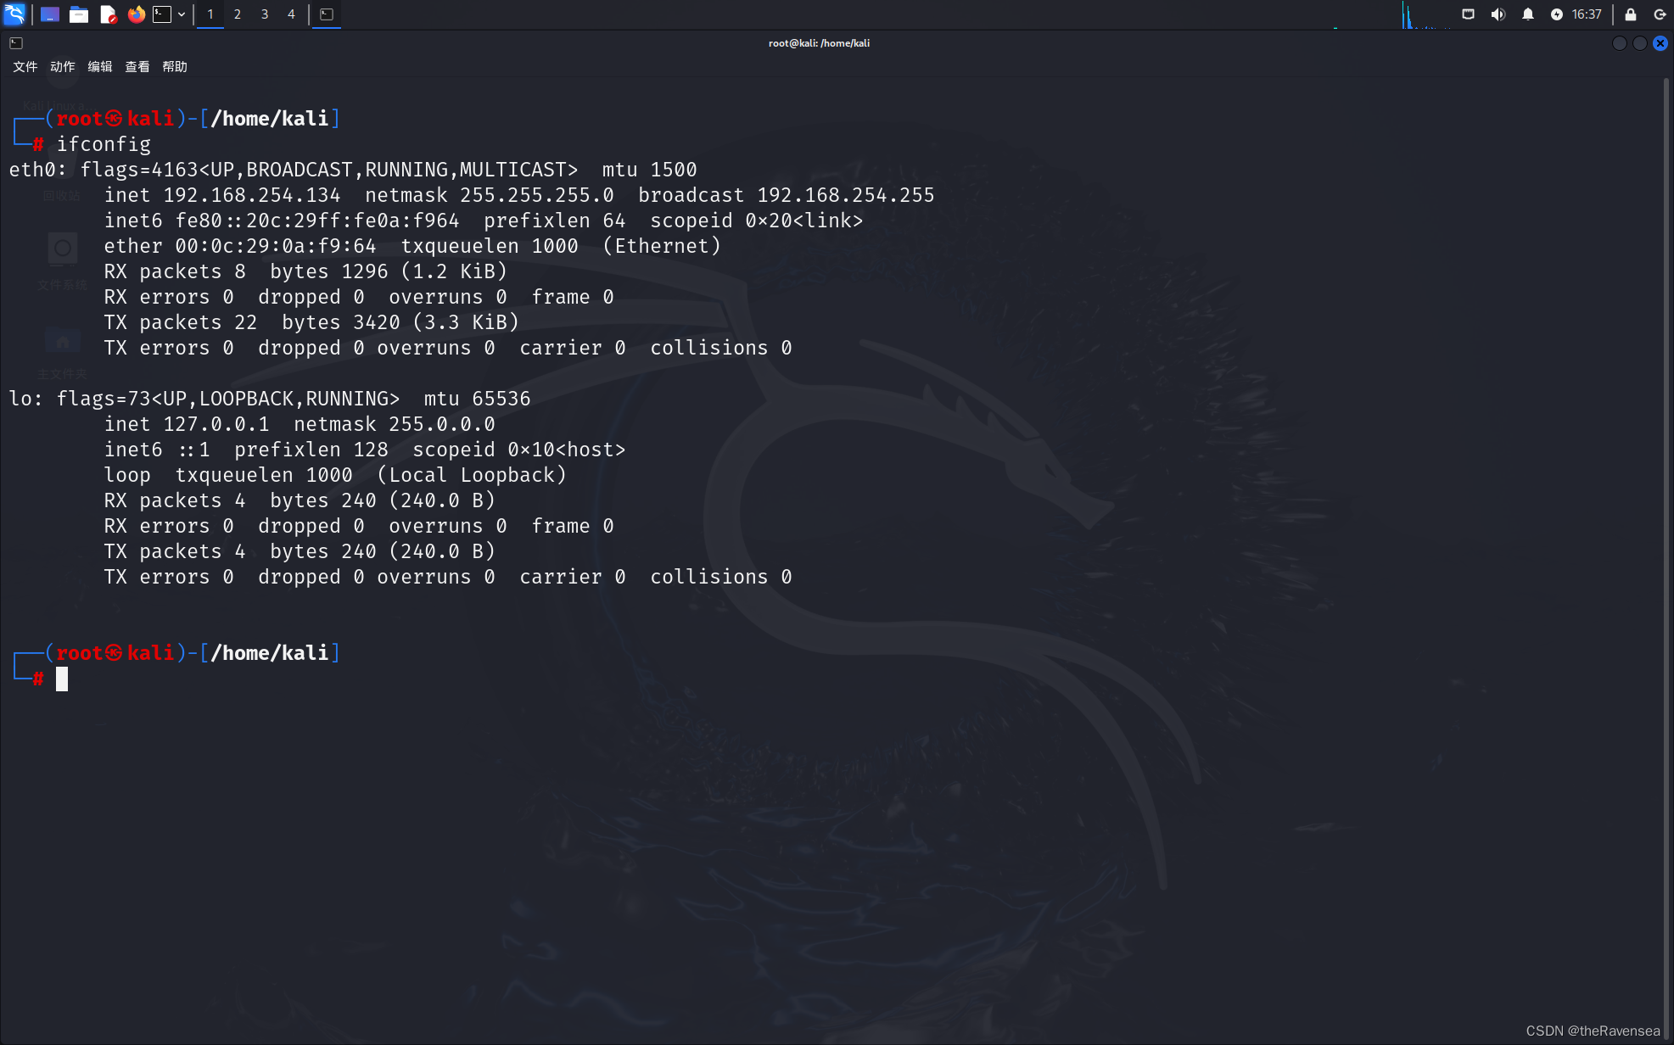This screenshot has height=1045, width=1674.
Task: Click the wired network tray icon
Action: [x=1468, y=14]
